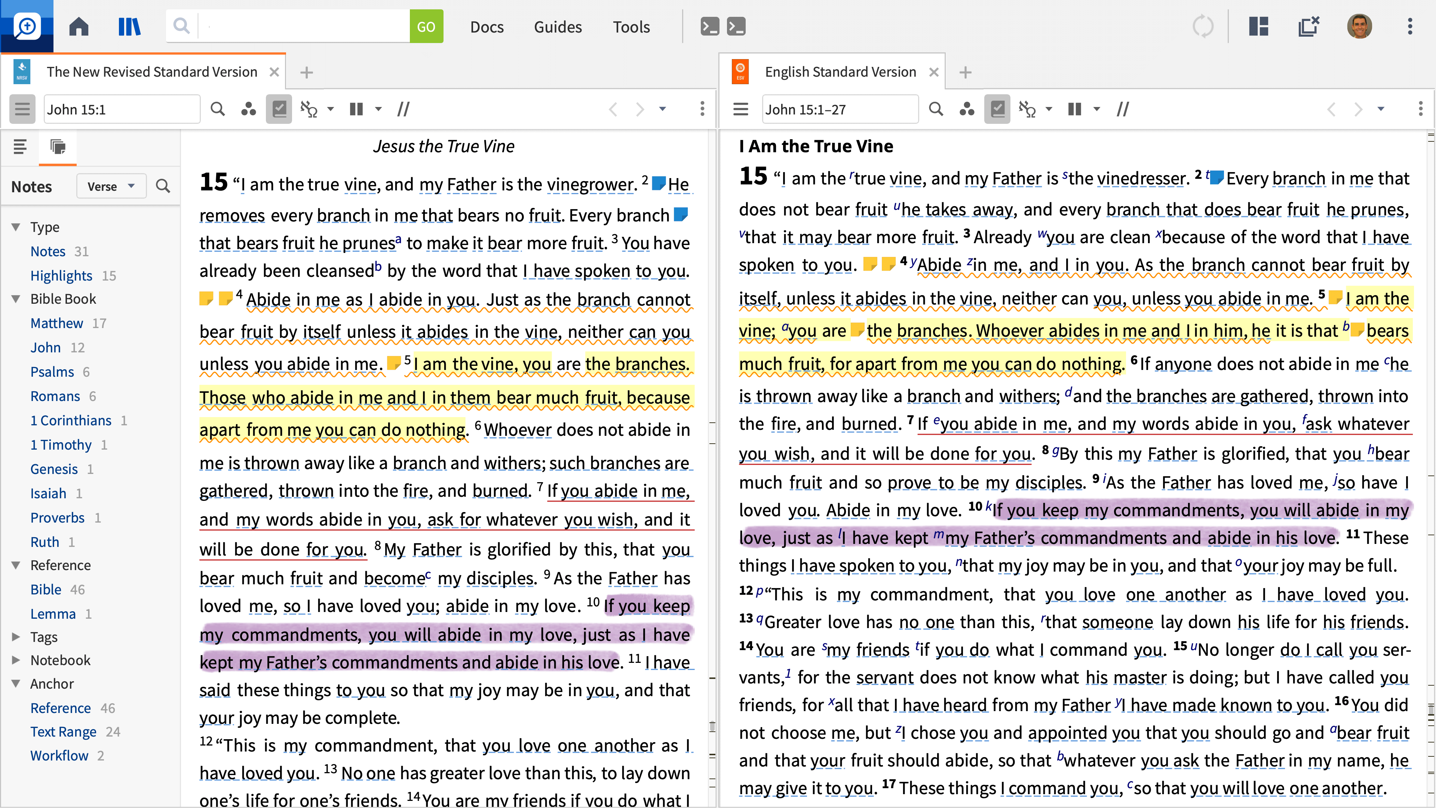
Task: Click the NRSV reference box John 15:1
Action: tap(122, 109)
